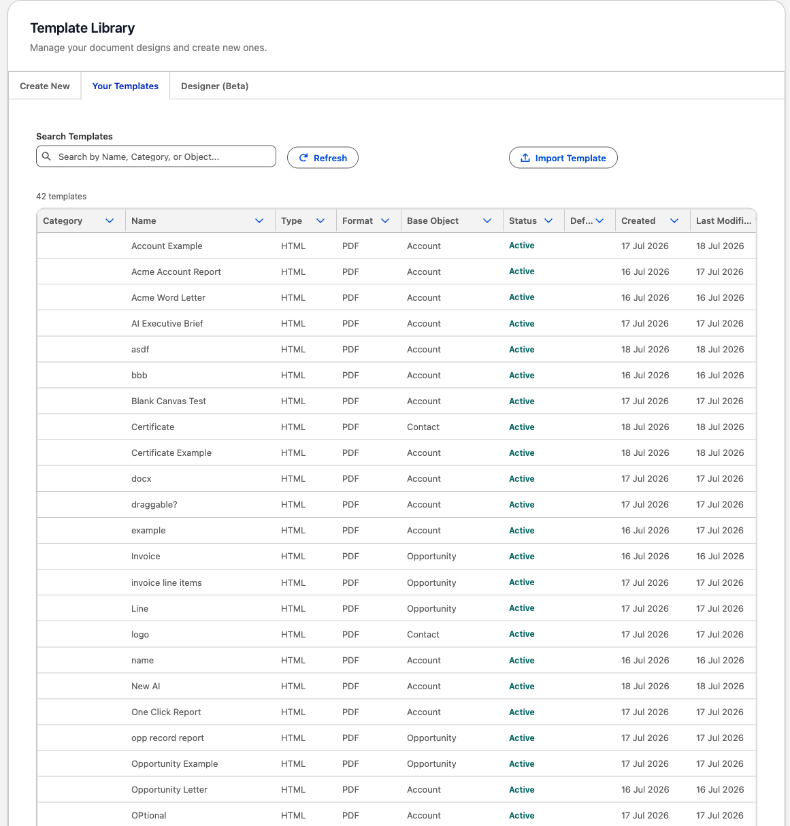This screenshot has height=826, width=790.
Task: Click the OPtional template name
Action: click(x=149, y=815)
